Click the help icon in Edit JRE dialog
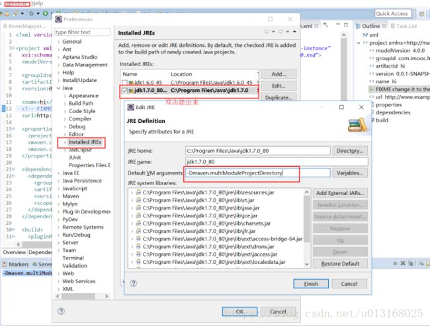This screenshot has height=326, width=430. pyautogui.click(x=133, y=283)
